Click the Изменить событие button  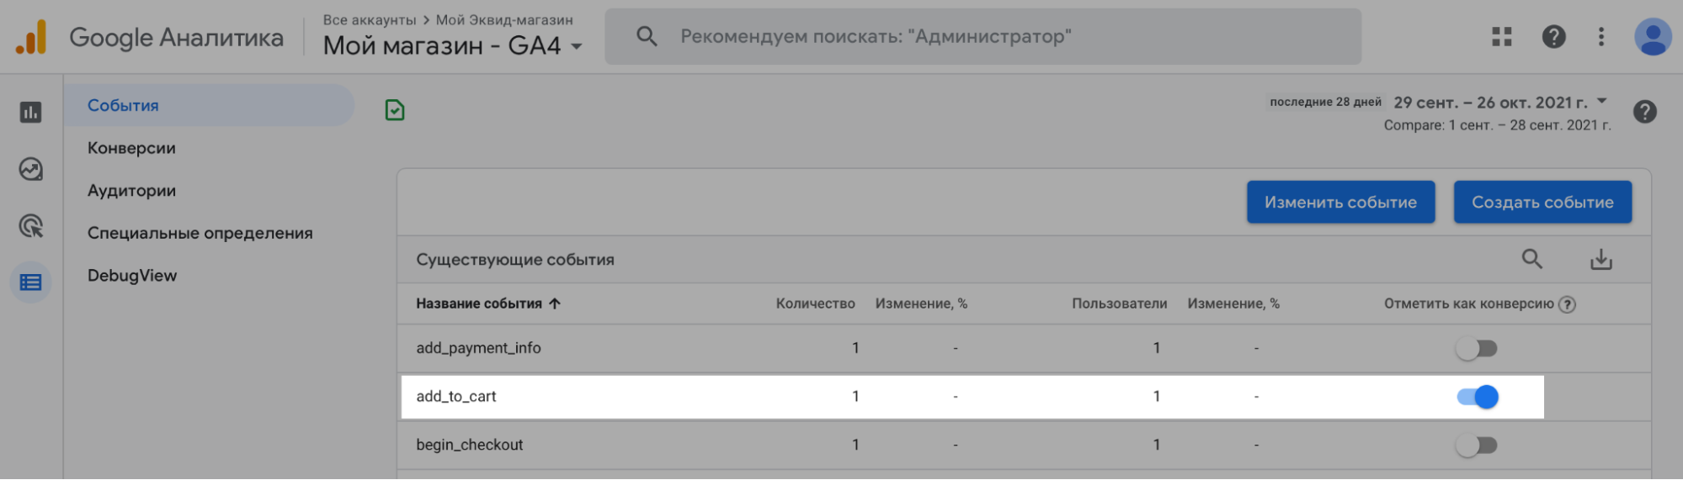[1340, 202]
